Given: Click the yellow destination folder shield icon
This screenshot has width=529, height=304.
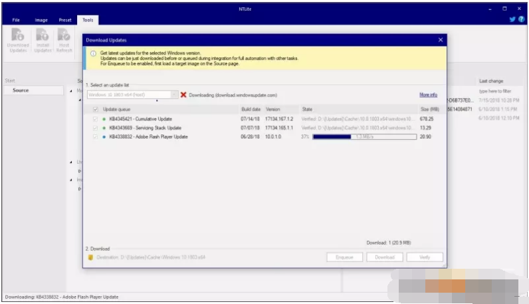Looking at the screenshot, I should tap(90, 257).
